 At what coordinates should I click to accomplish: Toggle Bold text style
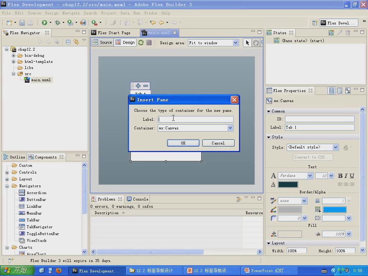coord(340,175)
